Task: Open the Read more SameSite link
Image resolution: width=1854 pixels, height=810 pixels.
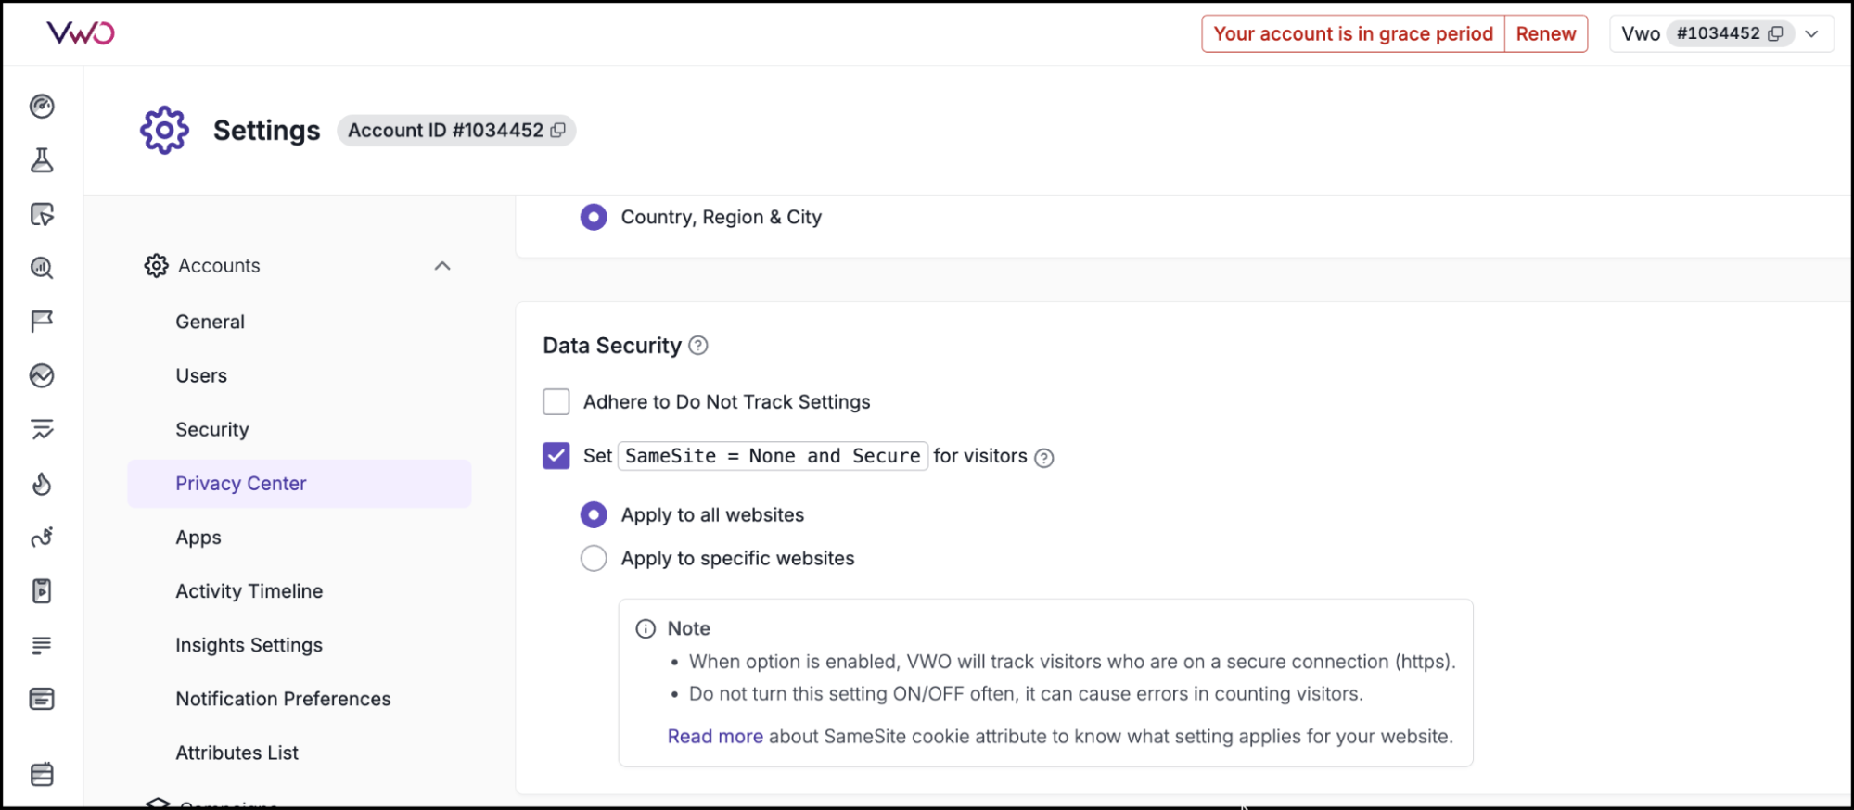Action: pos(714,736)
